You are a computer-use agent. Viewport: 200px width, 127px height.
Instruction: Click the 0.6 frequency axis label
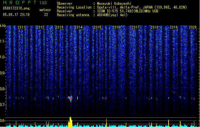pos(3,121)
